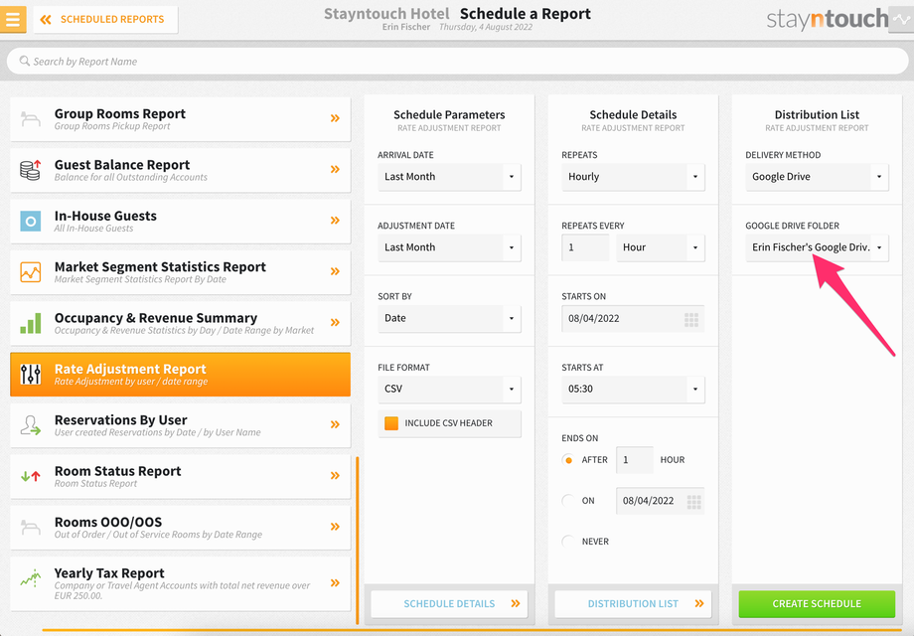914x636 pixels.
Task: Select Ends On Never radio button
Action: tap(568, 542)
